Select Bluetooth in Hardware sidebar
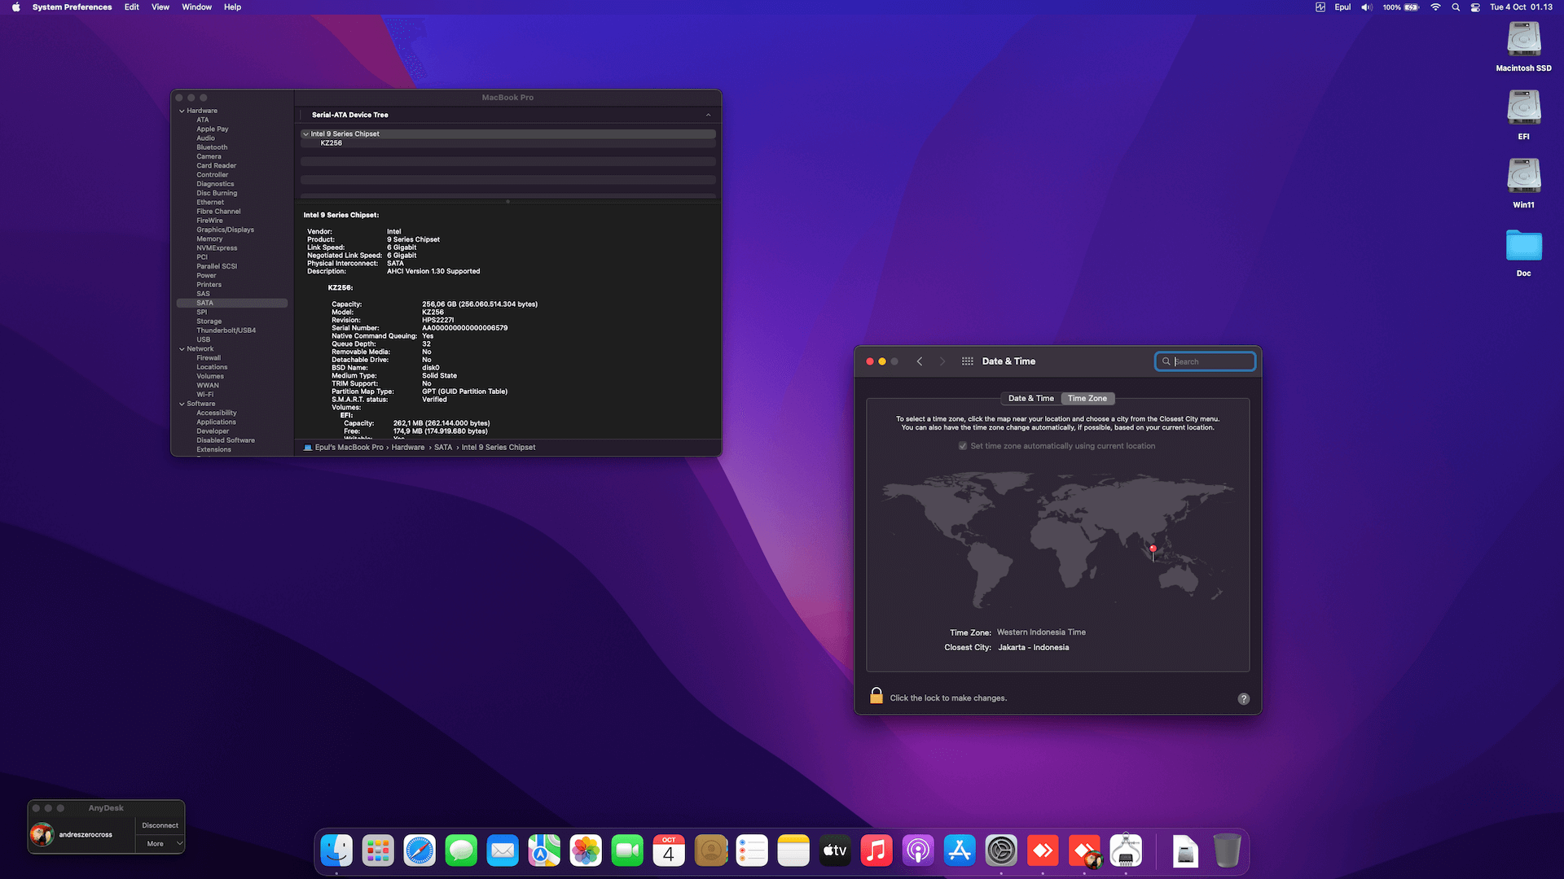This screenshot has width=1564, height=879. [212, 147]
